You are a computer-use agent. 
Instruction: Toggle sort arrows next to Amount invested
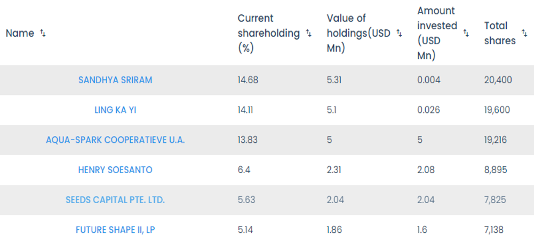pos(466,33)
